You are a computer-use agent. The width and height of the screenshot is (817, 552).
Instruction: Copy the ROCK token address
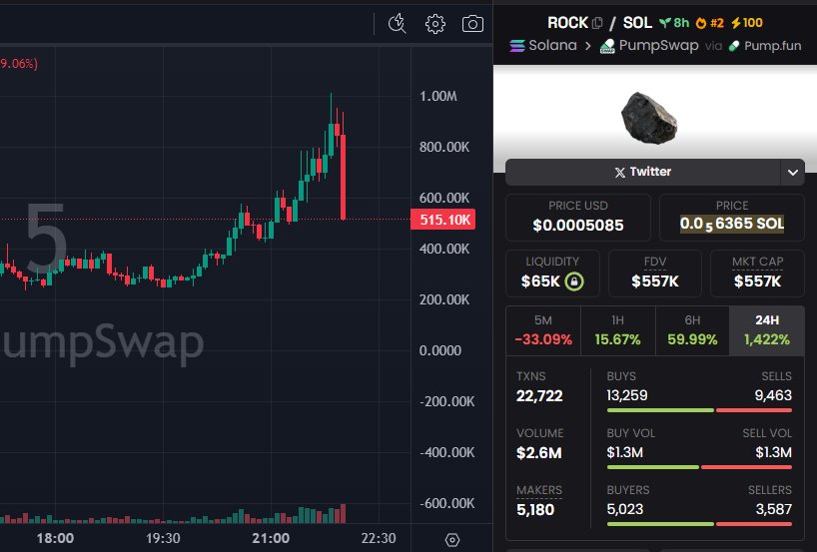point(597,23)
